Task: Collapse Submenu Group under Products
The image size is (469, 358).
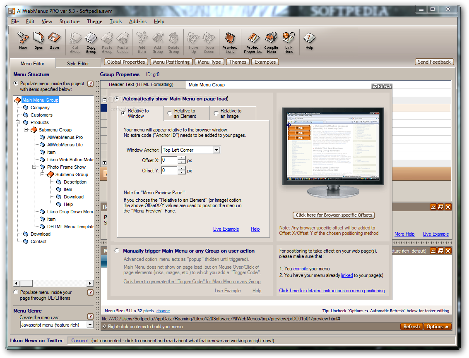Action: [x=26, y=130]
